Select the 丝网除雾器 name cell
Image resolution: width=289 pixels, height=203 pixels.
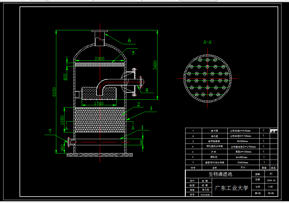pyautogui.click(x=214, y=141)
